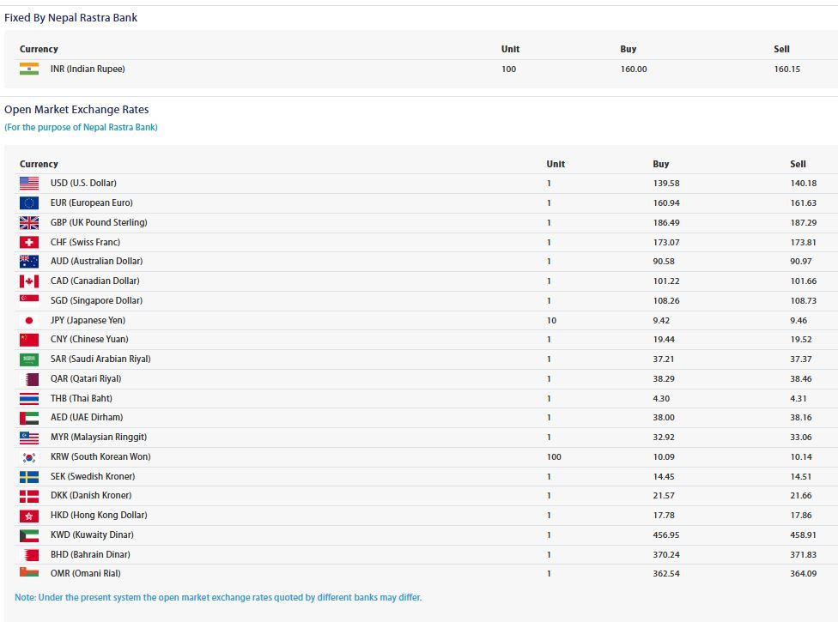This screenshot has height=622, width=838.
Task: Click the UK flag icon for GBP
Action: coord(29,223)
